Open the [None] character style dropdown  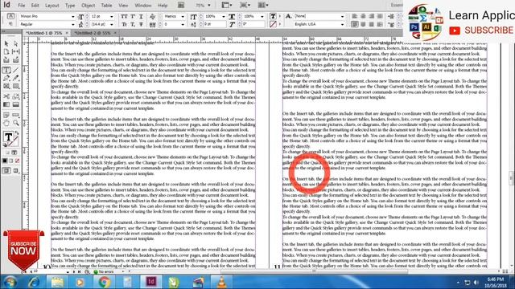tap(342, 16)
